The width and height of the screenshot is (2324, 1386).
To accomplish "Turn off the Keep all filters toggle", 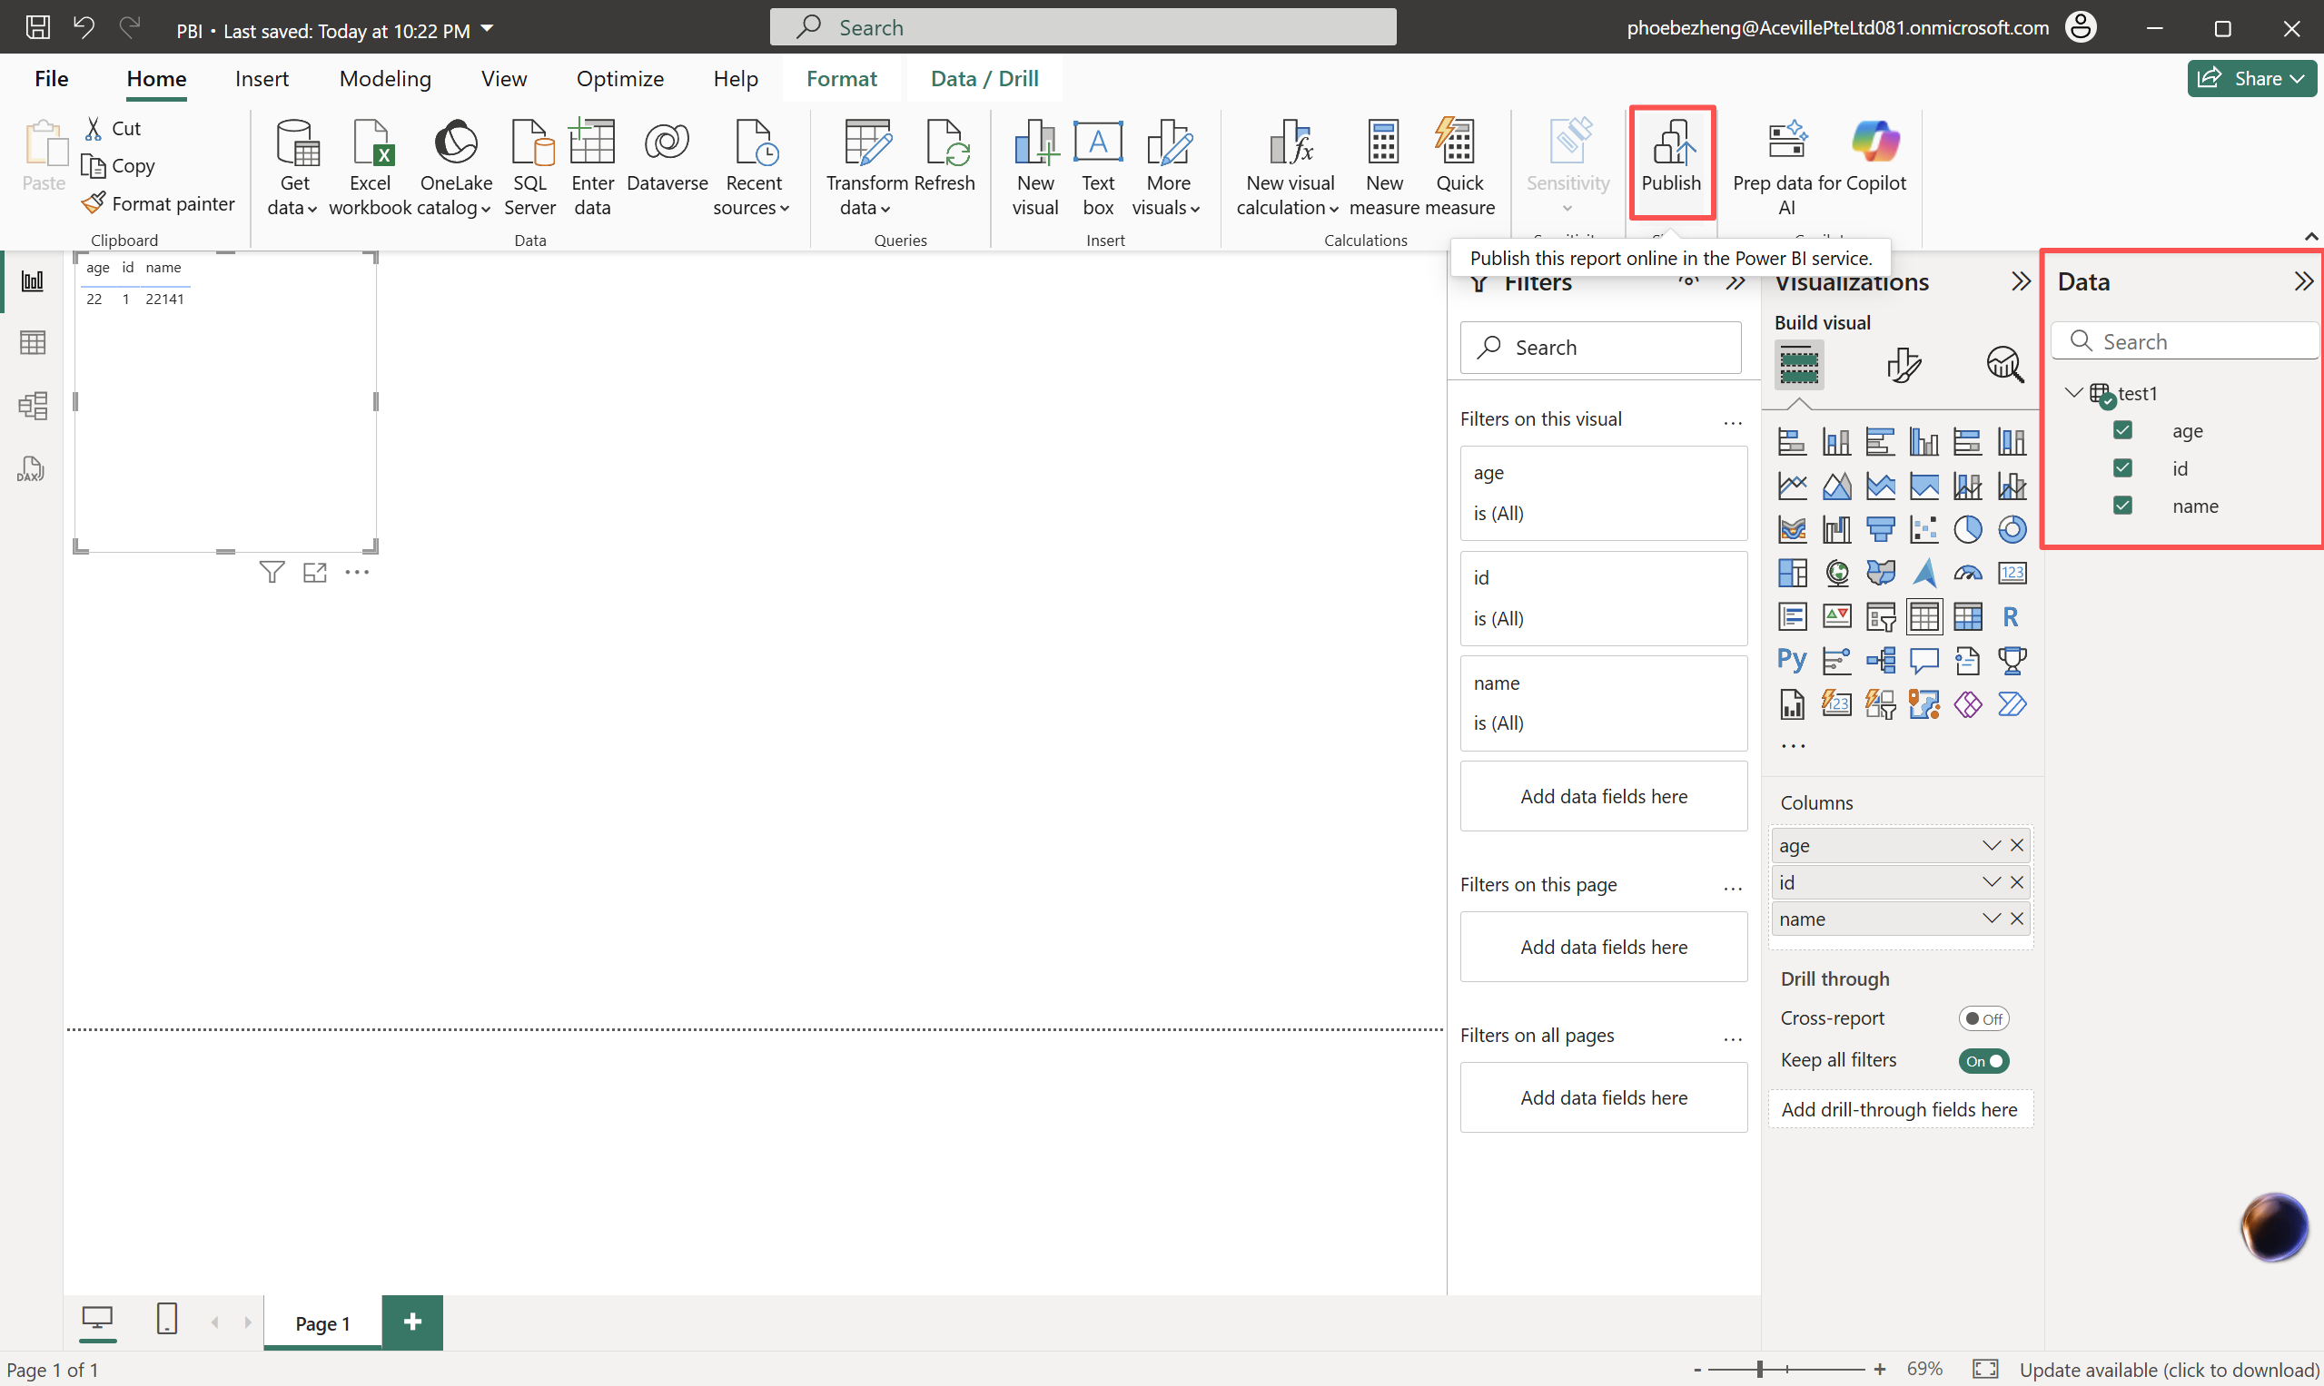I will pos(1982,1060).
